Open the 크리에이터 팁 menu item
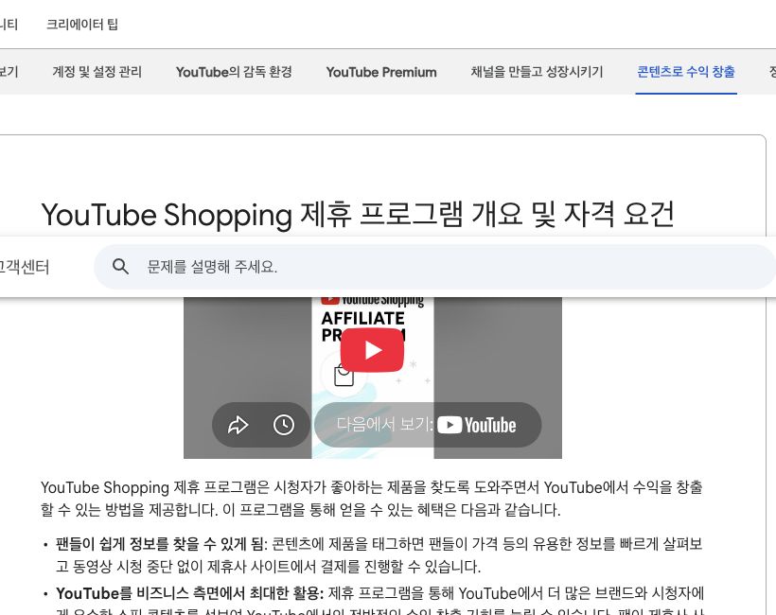This screenshot has width=776, height=615. click(x=82, y=25)
